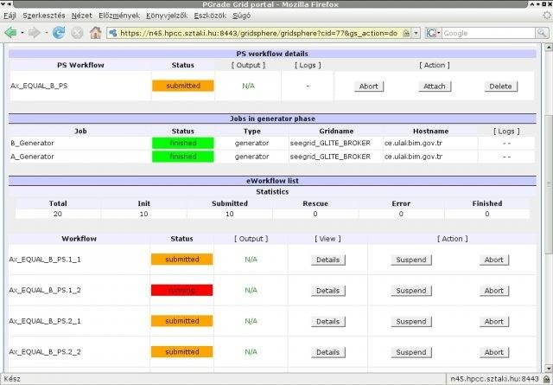The height and width of the screenshot is (385, 553).
Task: Click the site identity icon in address bar
Action: click(113, 33)
